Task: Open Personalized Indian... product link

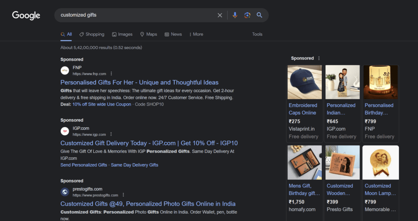Action: click(x=341, y=109)
